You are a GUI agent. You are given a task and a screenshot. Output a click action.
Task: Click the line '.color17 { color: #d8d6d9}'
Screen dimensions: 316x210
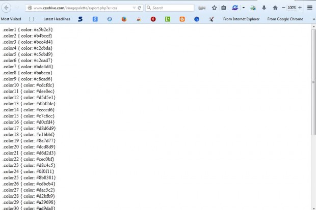pos(29,128)
